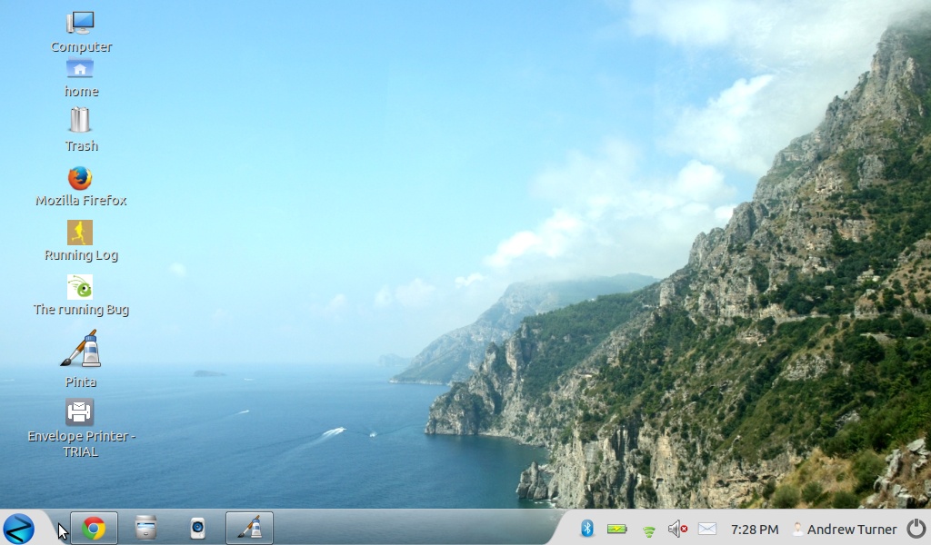The width and height of the screenshot is (931, 545).
Task: Open the Zorin start menu
Action: point(18,528)
